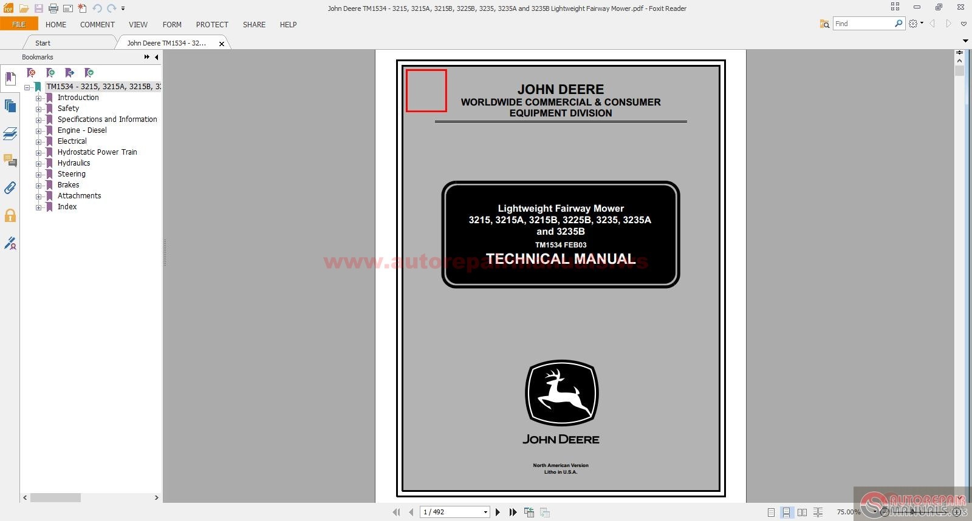Open the Layers panel icon
This screenshot has width=972, height=521.
[10, 133]
